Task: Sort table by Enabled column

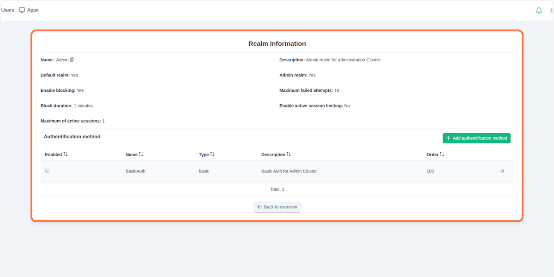Action: pyautogui.click(x=66, y=154)
